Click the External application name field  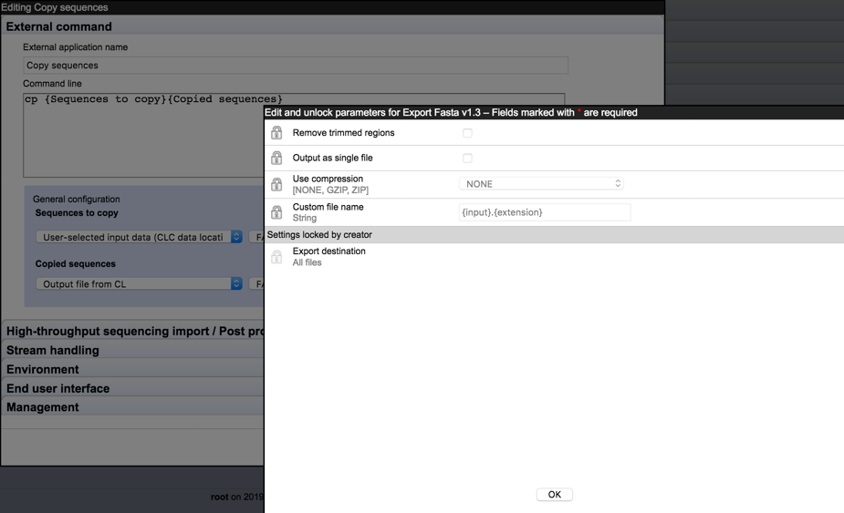[296, 65]
